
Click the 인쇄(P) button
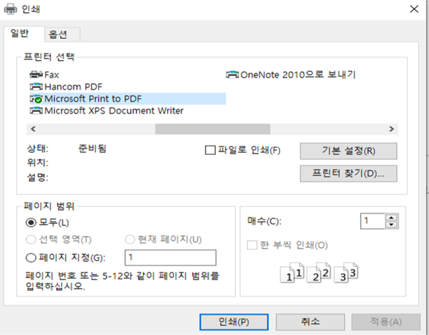point(234,322)
